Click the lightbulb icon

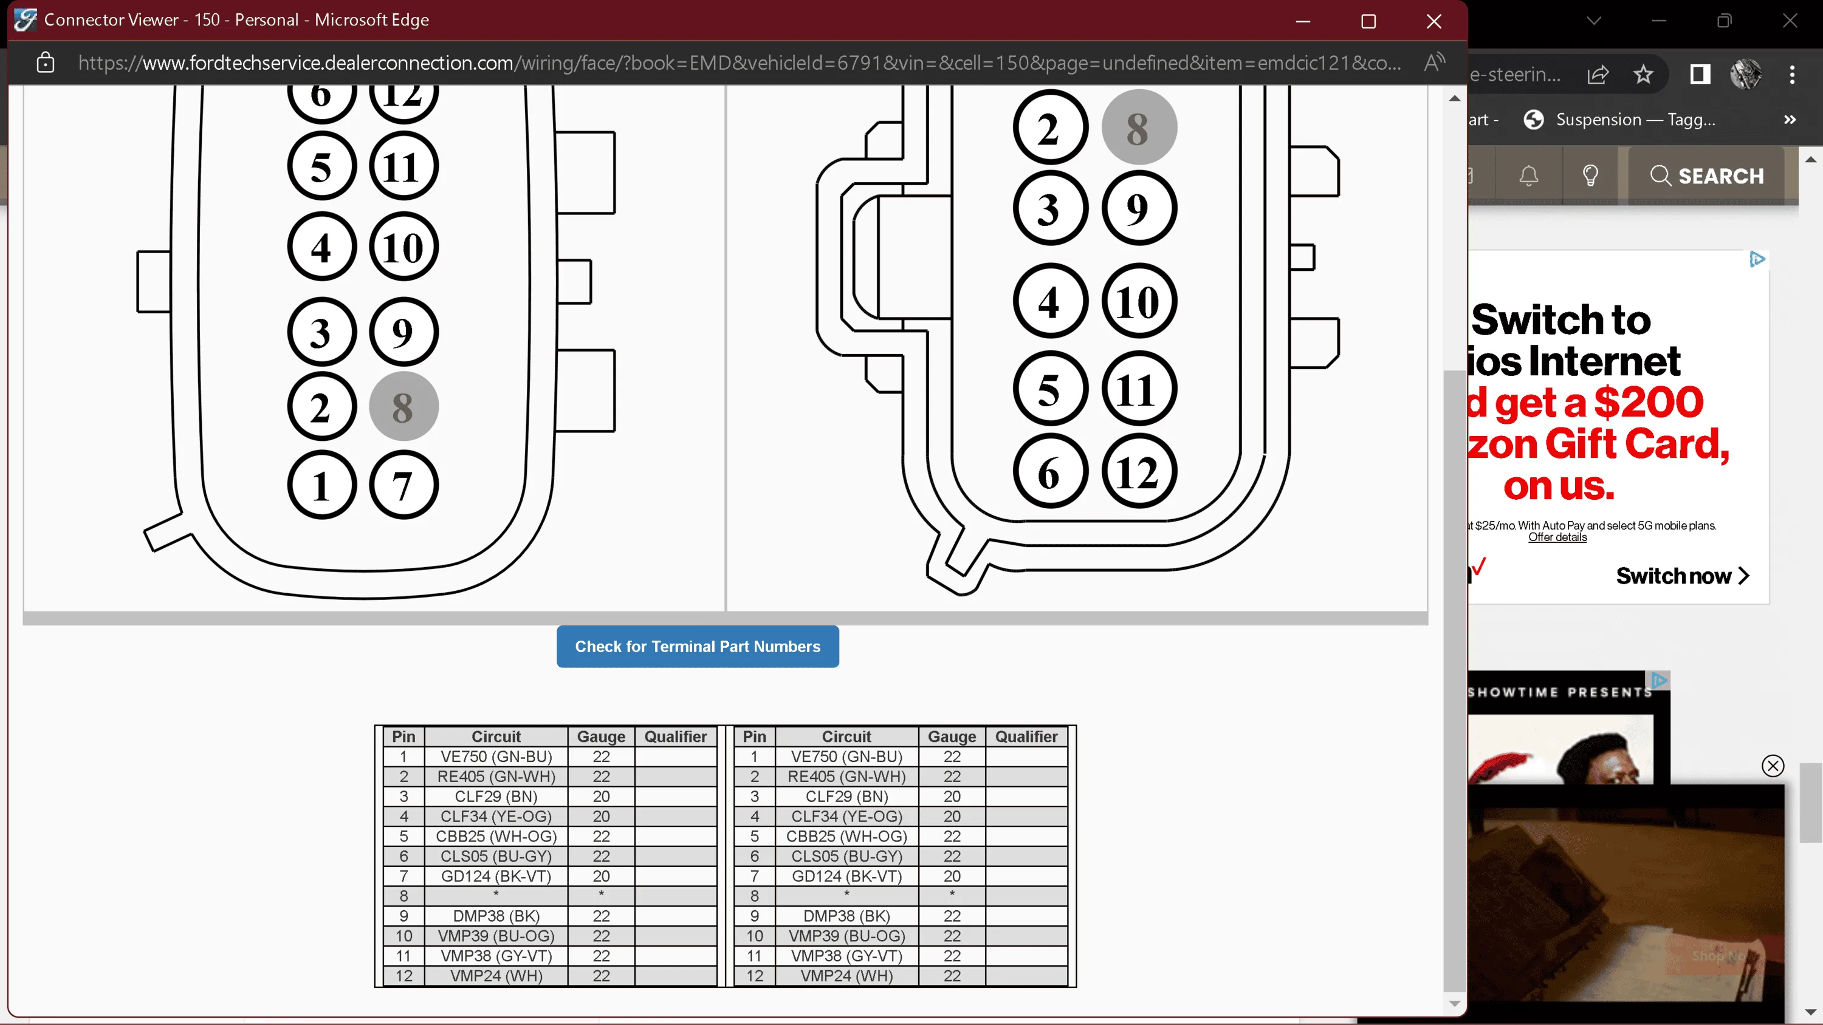1590,175
